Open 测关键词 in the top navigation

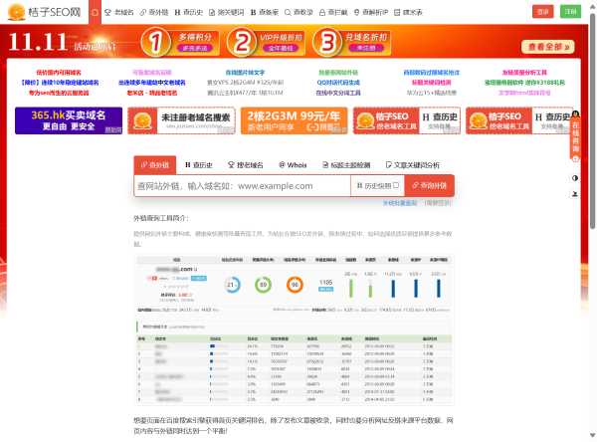(x=227, y=12)
